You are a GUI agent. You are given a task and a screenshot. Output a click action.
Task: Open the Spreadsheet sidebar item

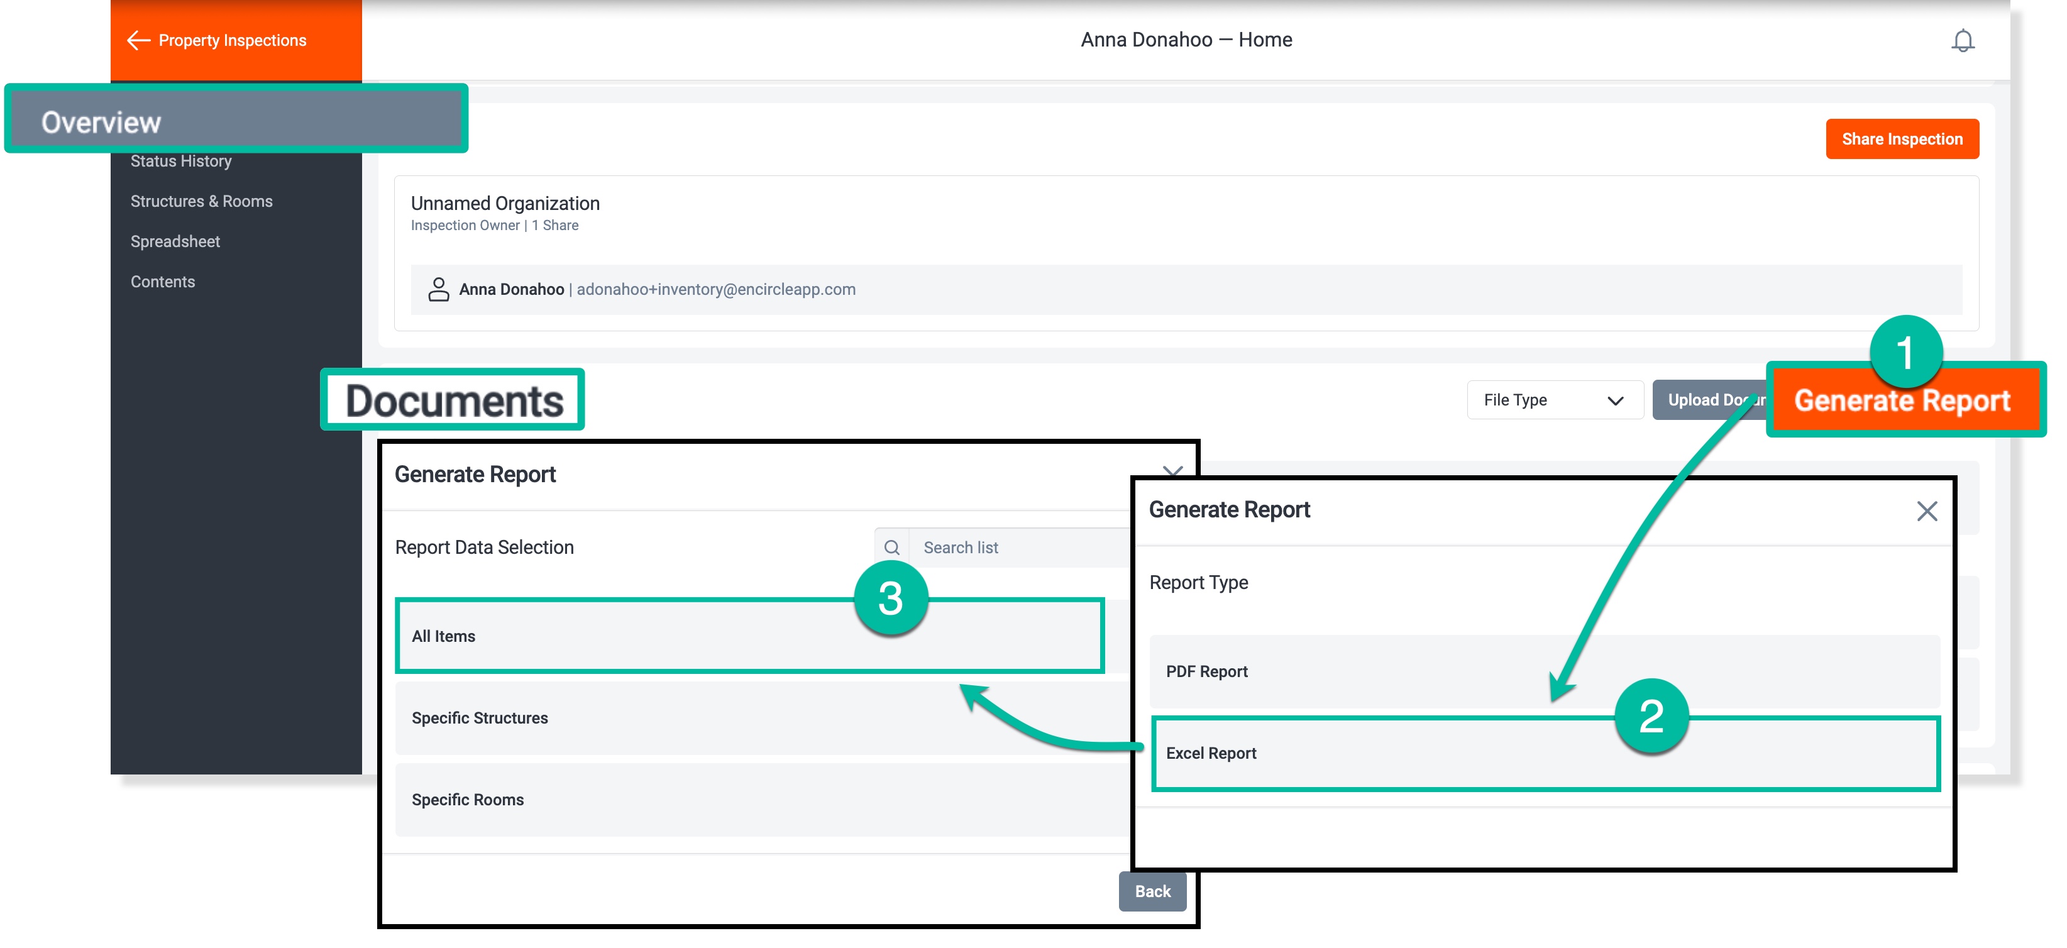175,241
